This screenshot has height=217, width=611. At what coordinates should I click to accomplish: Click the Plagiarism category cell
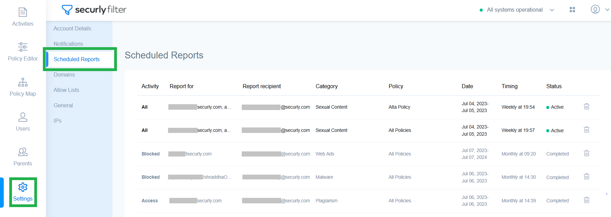click(x=326, y=201)
